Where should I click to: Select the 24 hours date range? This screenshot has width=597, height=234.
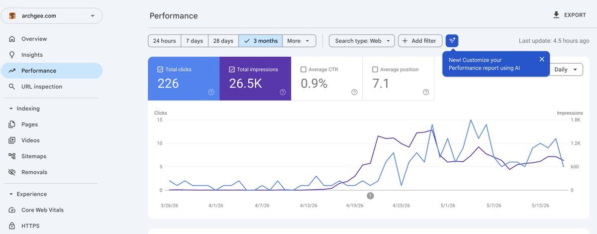click(x=164, y=41)
